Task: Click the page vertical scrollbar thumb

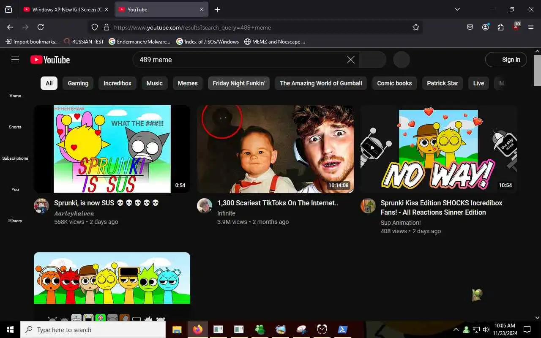Action: click(537, 70)
